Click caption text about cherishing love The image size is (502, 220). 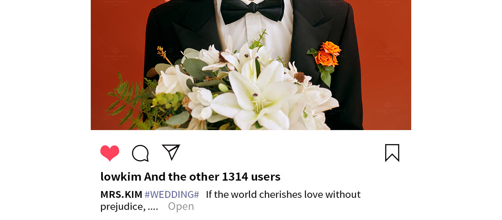pos(283,194)
